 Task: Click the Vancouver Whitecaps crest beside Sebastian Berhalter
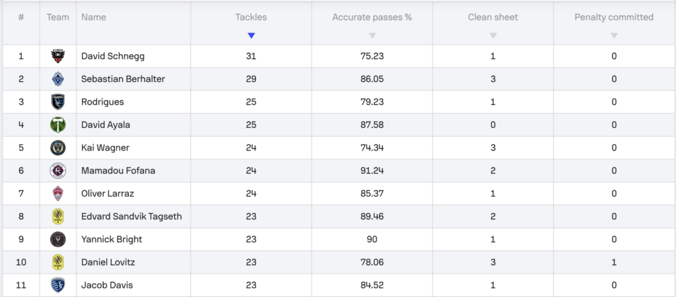pos(58,79)
